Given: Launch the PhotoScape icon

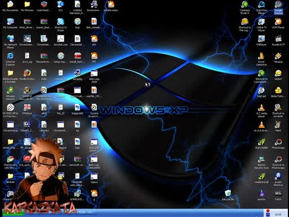Looking at the screenshot, I should click(278, 144).
